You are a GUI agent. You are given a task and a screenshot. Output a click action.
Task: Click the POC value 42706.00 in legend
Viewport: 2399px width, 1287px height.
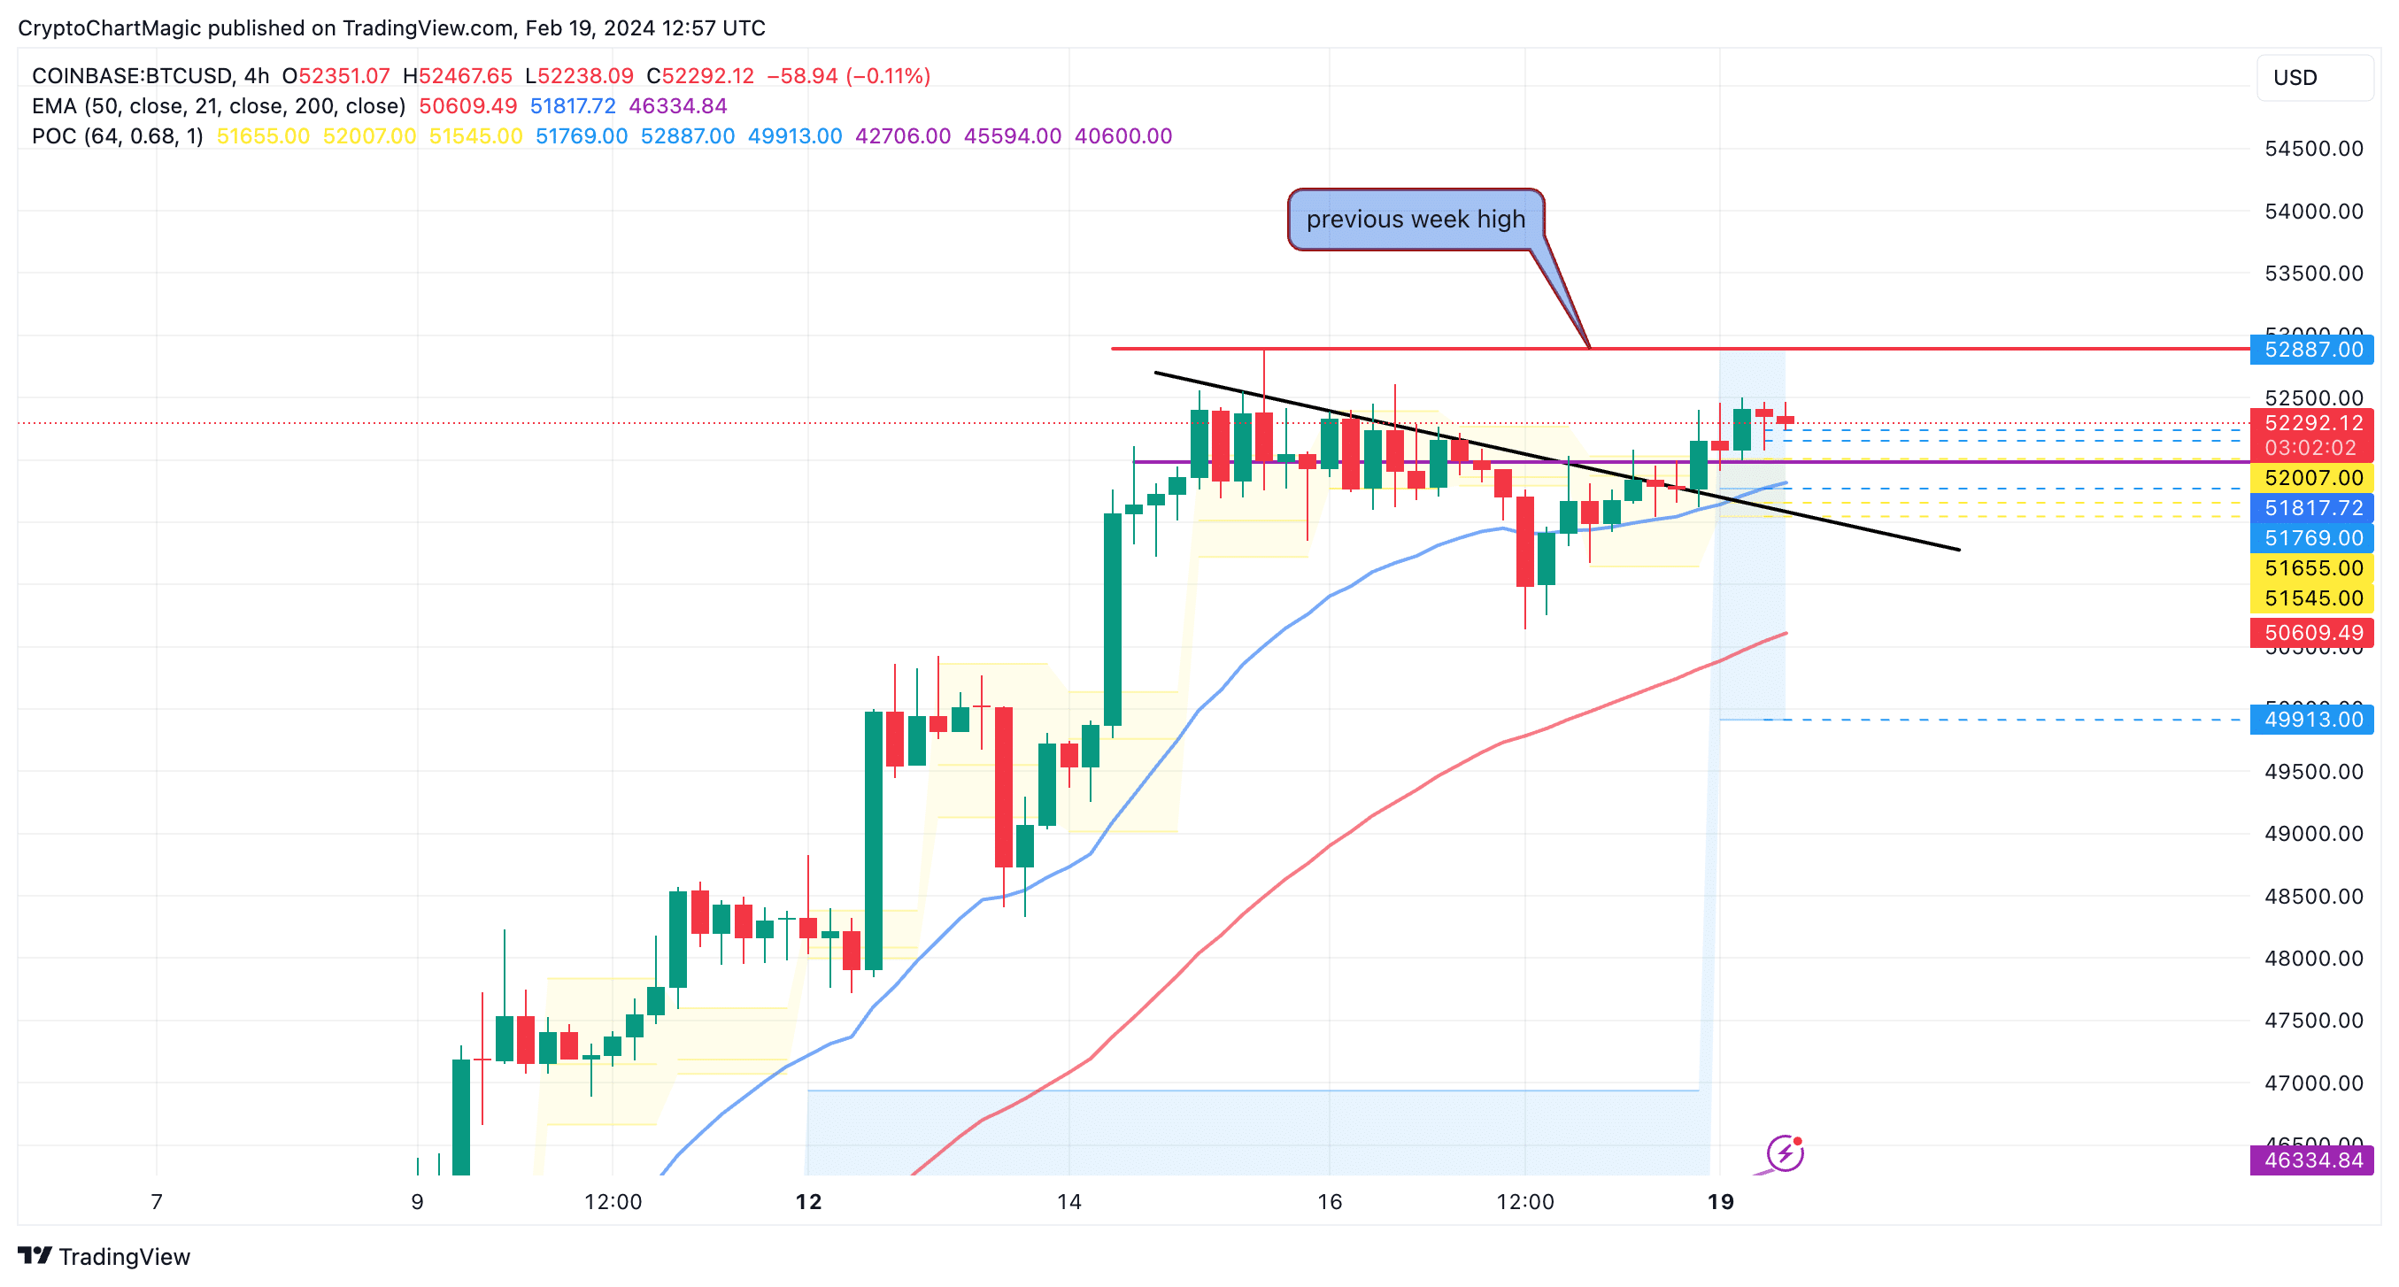tap(902, 136)
